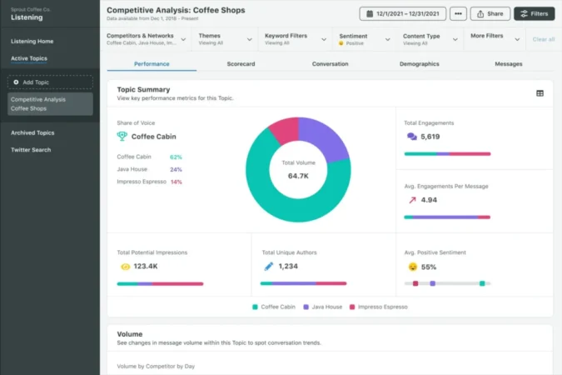Click the arrow icon for Avg. Engagements Per Message

point(412,200)
